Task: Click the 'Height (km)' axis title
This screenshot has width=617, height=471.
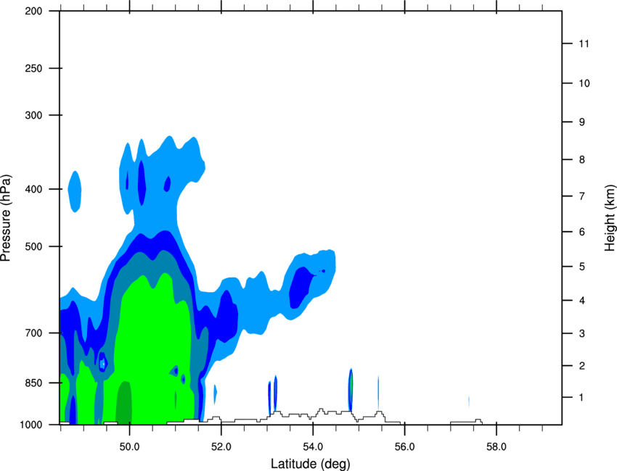Action: 610,217
